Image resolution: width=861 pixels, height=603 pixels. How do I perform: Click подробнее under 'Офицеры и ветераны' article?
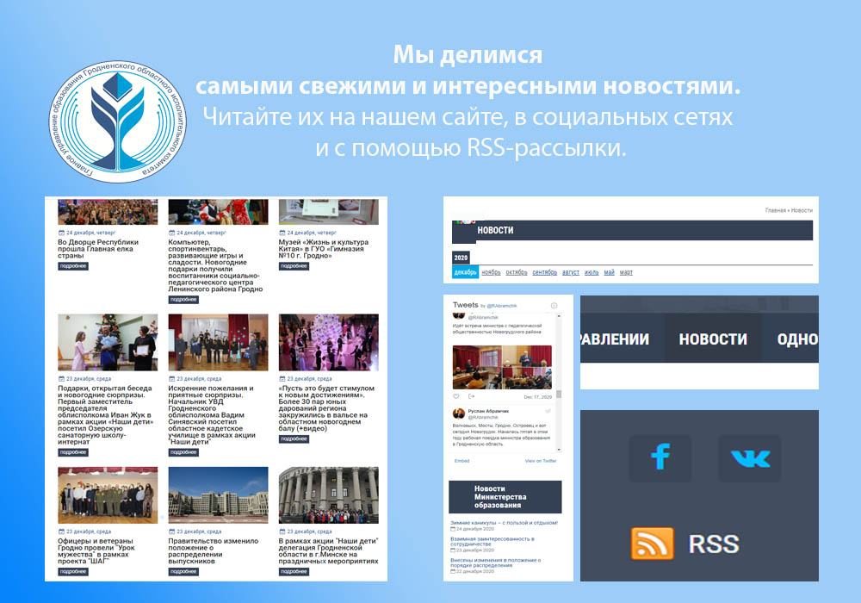point(73,572)
